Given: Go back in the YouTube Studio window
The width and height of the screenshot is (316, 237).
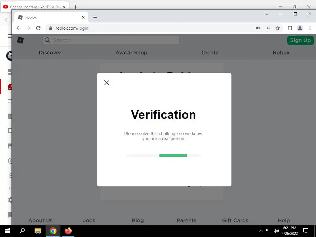Looking at the screenshot, I should 7,20.
